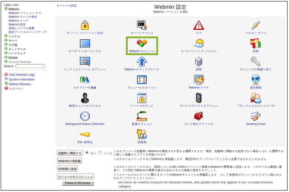Open the SSL 暗号化 key icon

pos(85,134)
